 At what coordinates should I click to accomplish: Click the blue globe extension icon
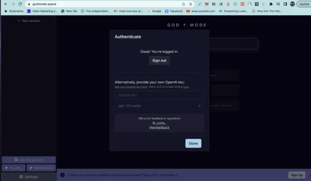pyautogui.click(x=256, y=4)
